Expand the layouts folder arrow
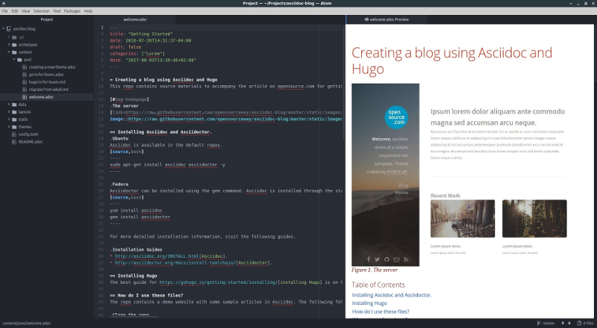Image resolution: width=597 pixels, height=328 pixels. click(x=9, y=112)
